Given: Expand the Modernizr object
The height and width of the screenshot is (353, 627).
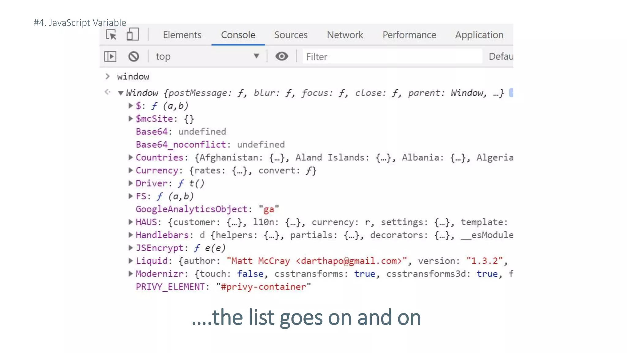Looking at the screenshot, I should pyautogui.click(x=131, y=274).
